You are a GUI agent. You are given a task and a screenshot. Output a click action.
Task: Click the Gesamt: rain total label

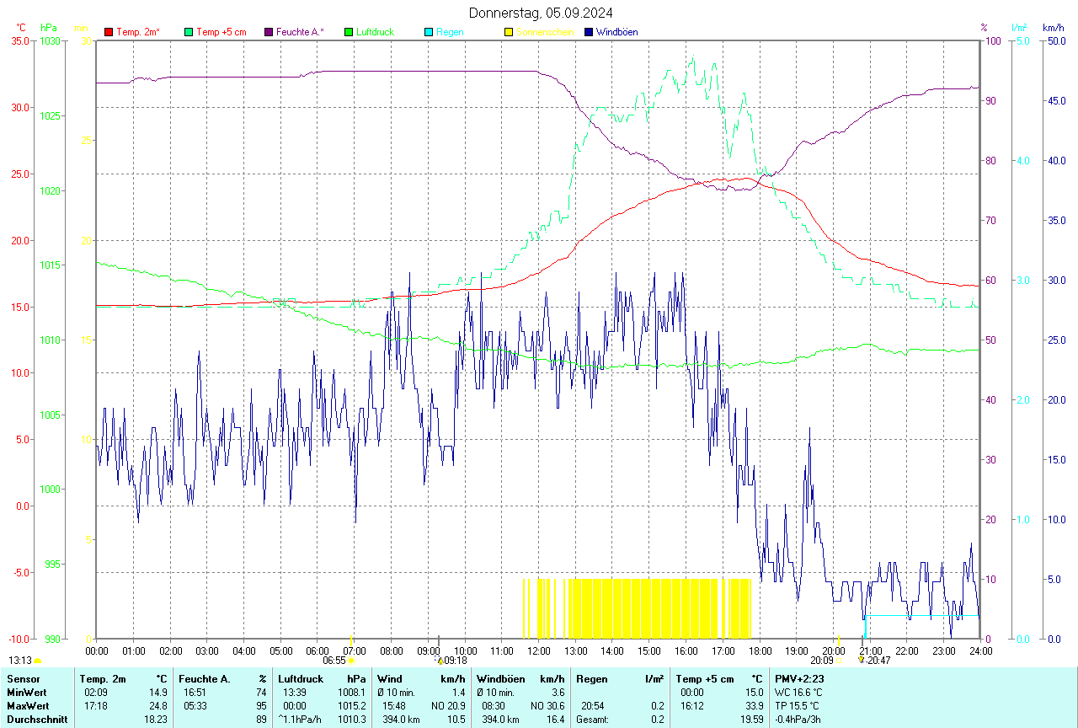[x=593, y=719]
